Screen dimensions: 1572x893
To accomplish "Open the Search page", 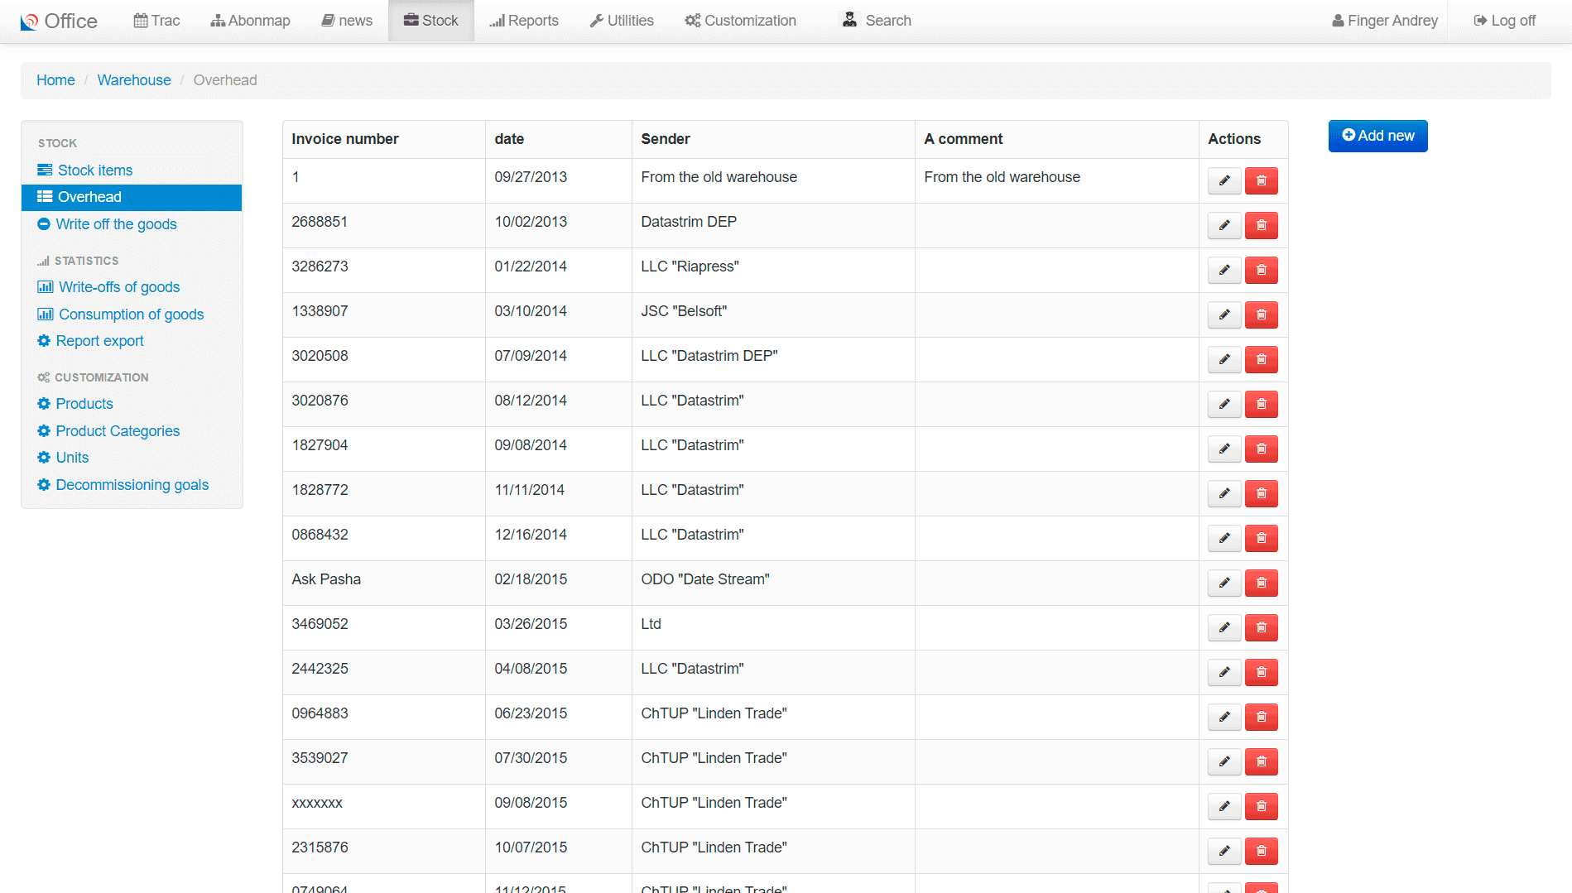I will [x=877, y=21].
